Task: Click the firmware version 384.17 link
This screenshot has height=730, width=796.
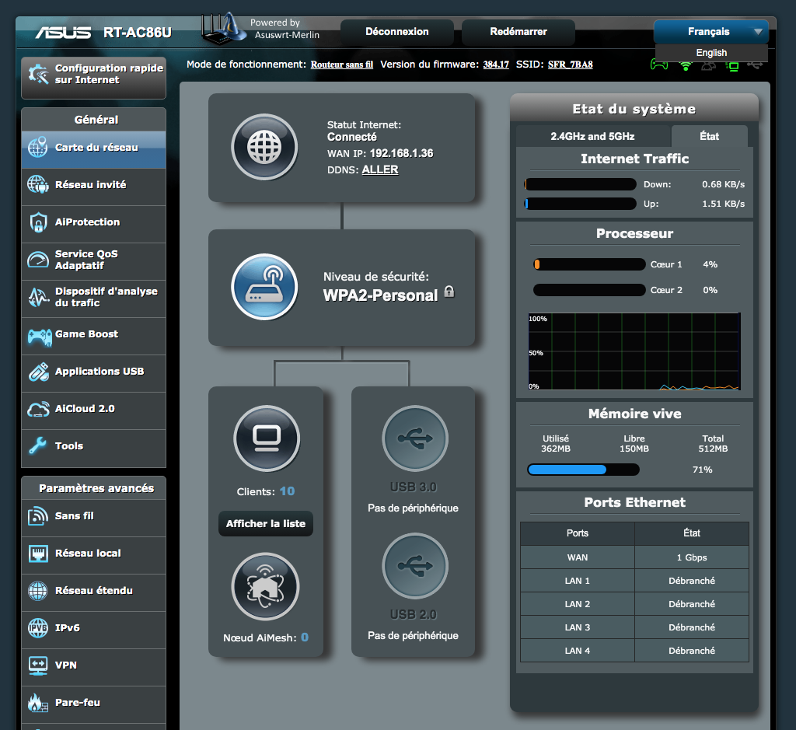Action: (495, 65)
